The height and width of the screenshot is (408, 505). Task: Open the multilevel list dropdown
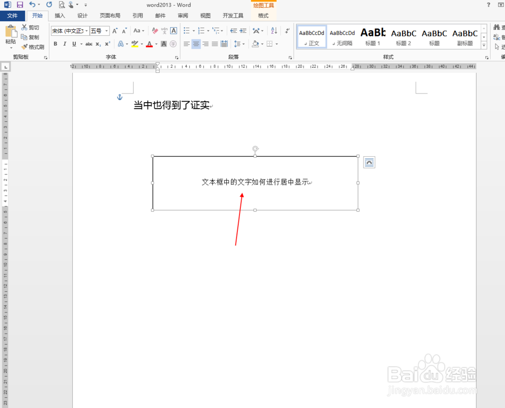(x=222, y=31)
